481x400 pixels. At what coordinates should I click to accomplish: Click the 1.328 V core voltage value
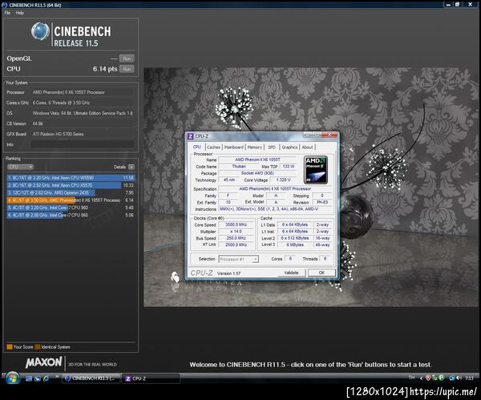coord(283,180)
